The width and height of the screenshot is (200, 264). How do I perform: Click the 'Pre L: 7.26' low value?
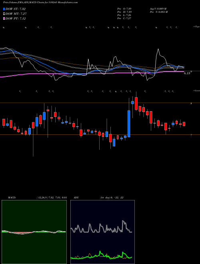(124, 15)
